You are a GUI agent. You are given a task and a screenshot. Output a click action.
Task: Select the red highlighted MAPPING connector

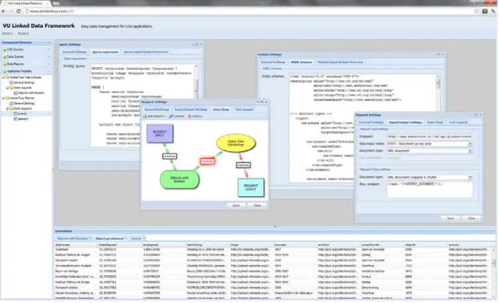point(208,162)
